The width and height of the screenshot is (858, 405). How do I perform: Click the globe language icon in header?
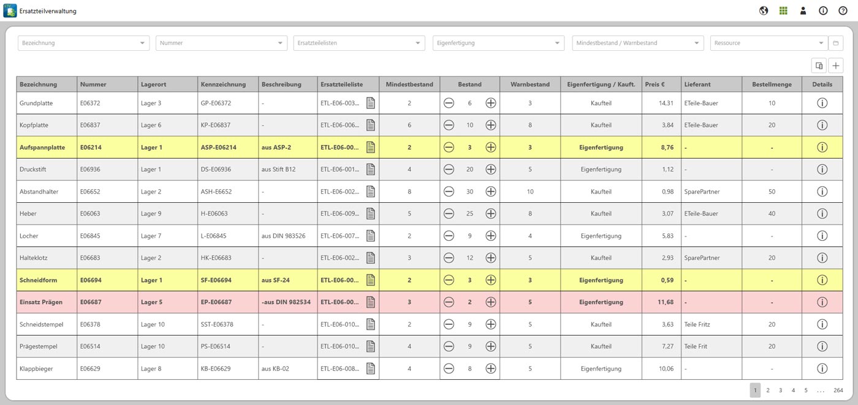tap(764, 10)
